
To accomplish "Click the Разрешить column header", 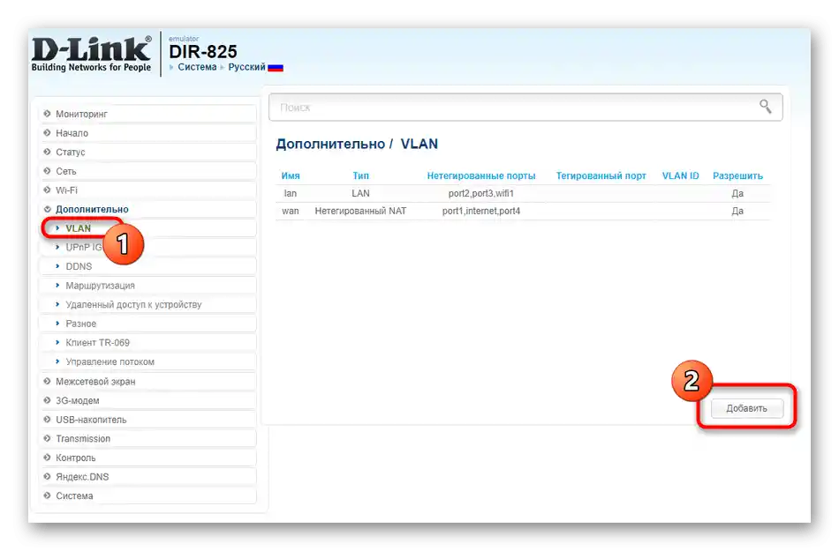I will (737, 175).
